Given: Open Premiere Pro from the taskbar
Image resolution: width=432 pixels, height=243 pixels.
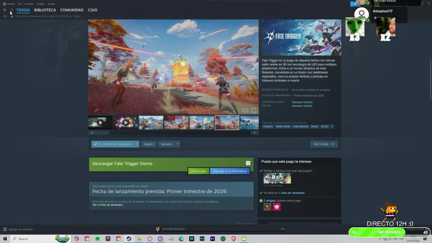Looking at the screenshot, I should pos(213,239).
